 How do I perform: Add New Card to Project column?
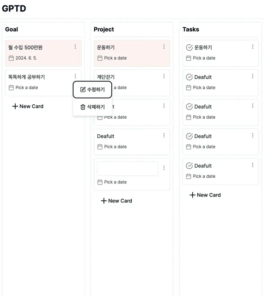point(117,201)
